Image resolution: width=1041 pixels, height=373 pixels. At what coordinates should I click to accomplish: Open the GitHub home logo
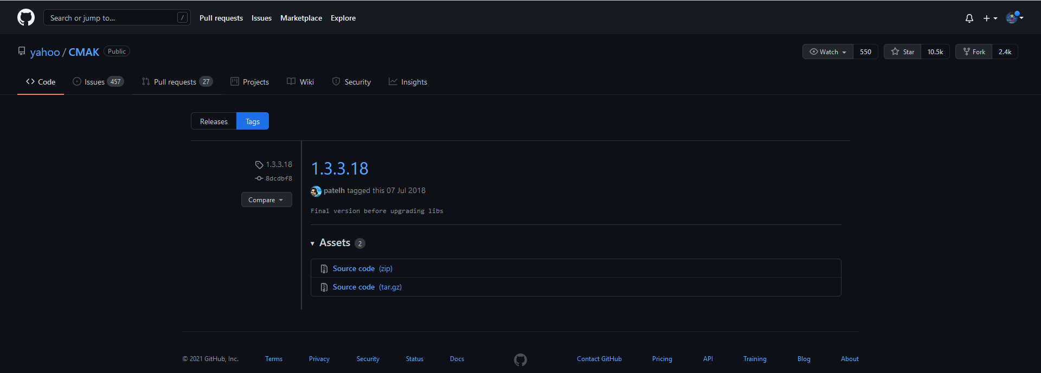pos(26,18)
